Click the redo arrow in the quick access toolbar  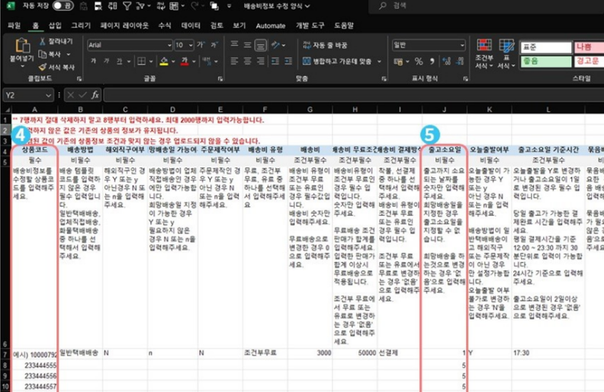[194, 6]
